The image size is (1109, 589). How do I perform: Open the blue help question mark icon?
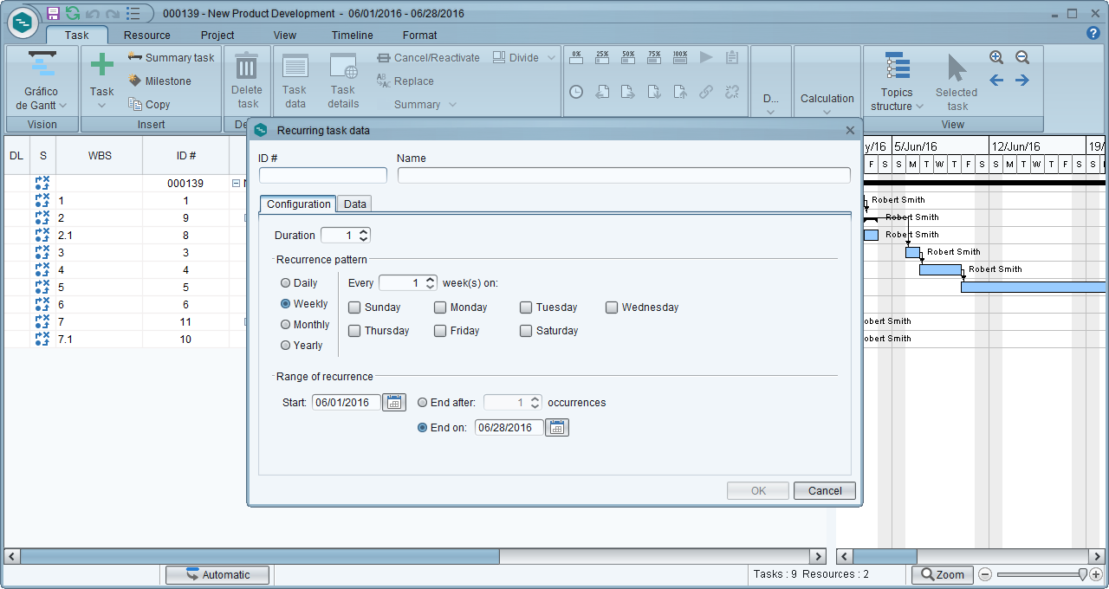[x=1093, y=33]
